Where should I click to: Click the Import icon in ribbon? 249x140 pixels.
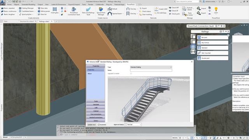click(x=201, y=8)
